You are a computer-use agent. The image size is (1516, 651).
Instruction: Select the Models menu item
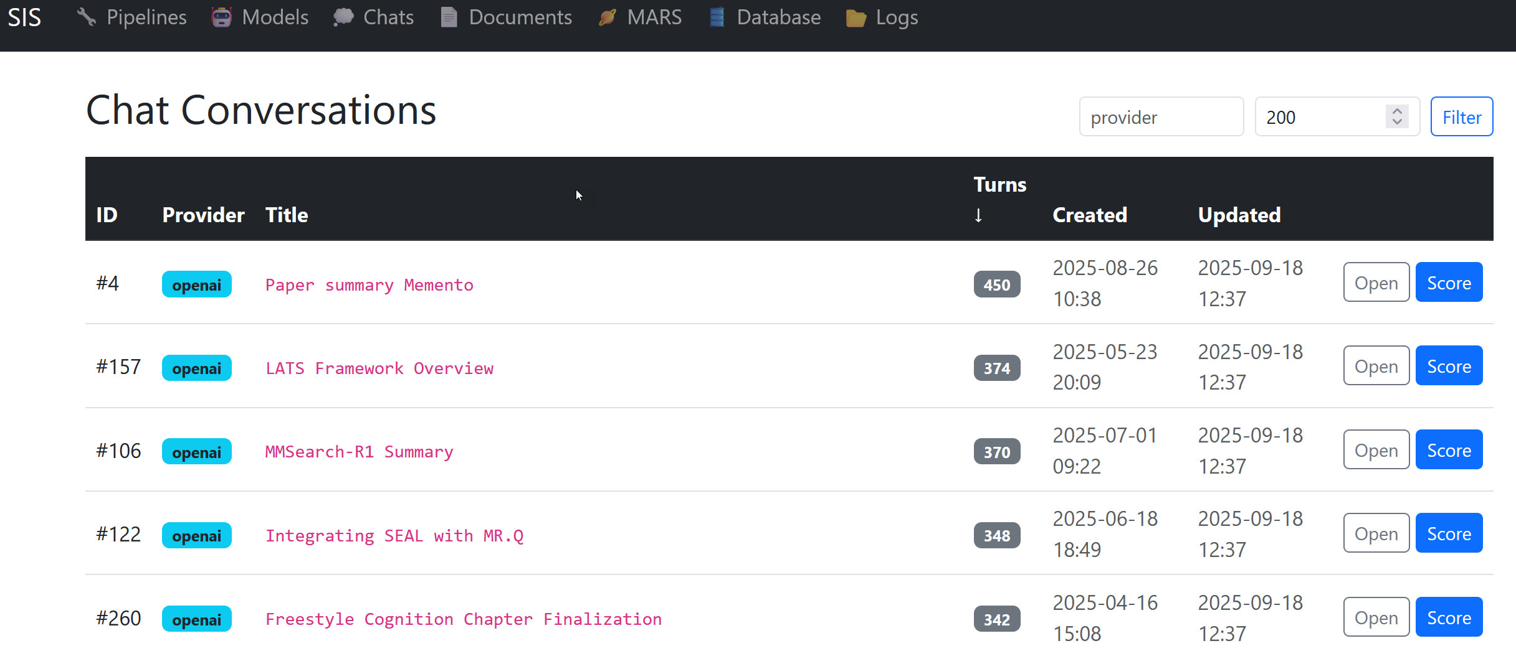[x=275, y=17]
